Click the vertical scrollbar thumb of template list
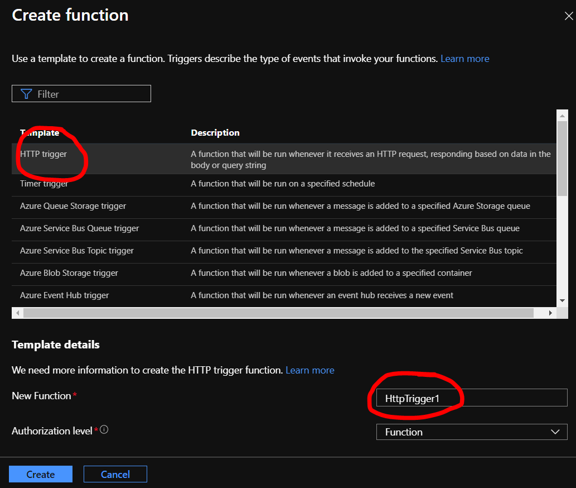Viewport: 576px width, 488px height. tap(562, 159)
